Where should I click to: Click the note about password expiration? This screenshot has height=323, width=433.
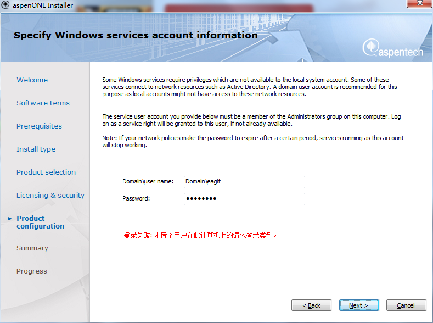click(253, 142)
